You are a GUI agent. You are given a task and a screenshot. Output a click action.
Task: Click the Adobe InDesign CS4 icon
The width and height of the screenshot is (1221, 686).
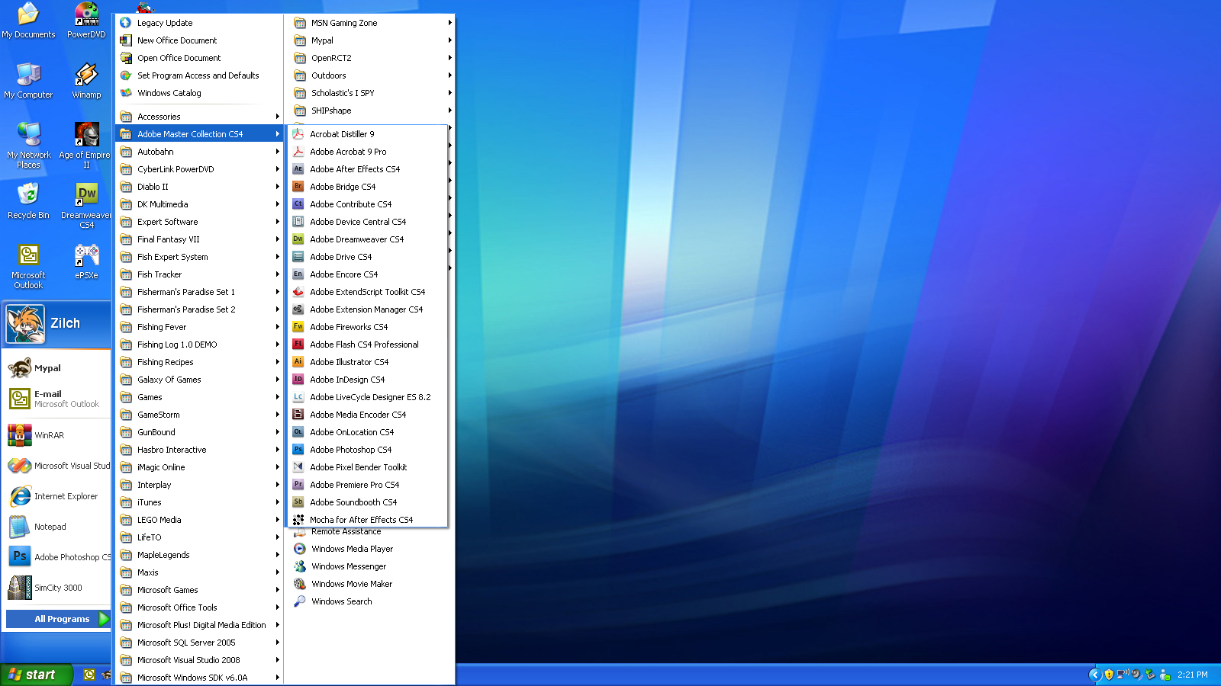click(x=298, y=380)
